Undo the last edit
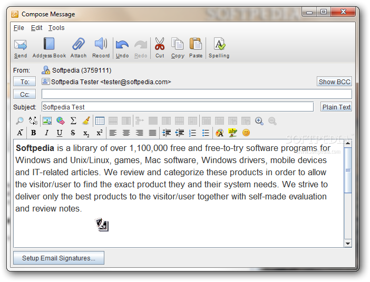This screenshot has height=282, width=370. (x=122, y=48)
